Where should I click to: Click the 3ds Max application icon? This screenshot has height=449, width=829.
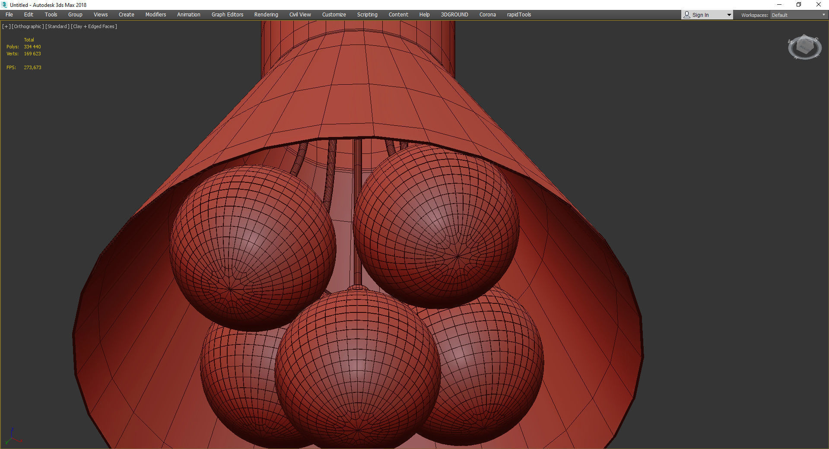click(4, 5)
